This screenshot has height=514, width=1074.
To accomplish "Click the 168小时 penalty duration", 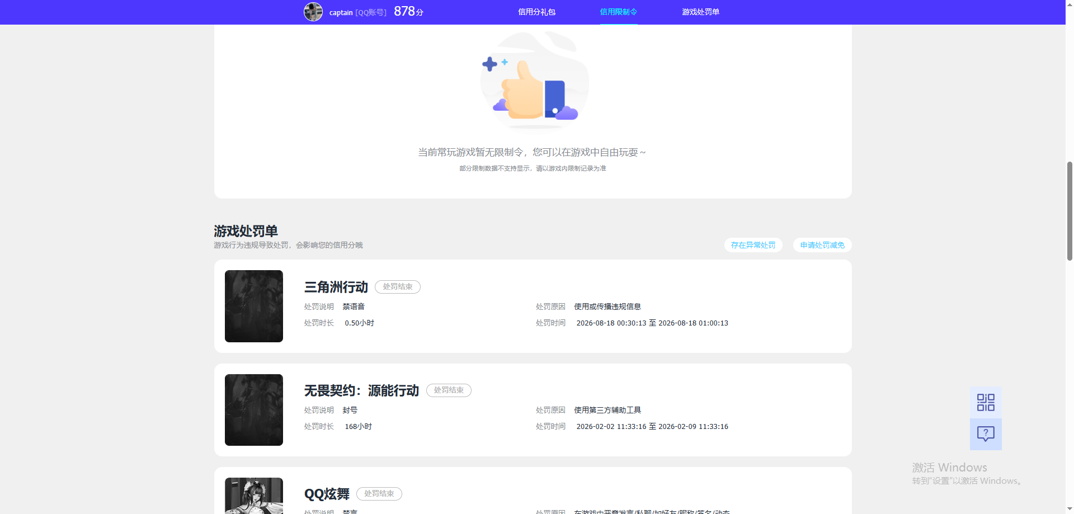I will coord(359,426).
